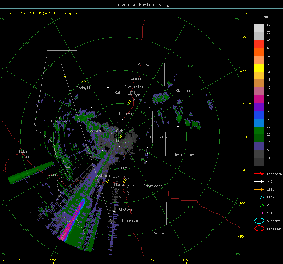The image size is (283, 264).
Task: Click the Vulcan label
Action: [x=160, y=233]
